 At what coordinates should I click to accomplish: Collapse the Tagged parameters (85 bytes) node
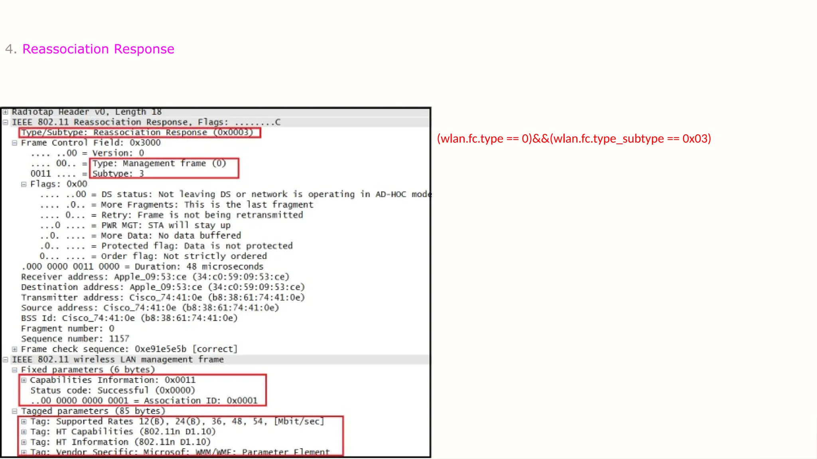click(x=15, y=411)
